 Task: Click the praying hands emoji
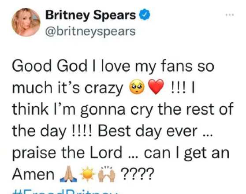coord(69,174)
